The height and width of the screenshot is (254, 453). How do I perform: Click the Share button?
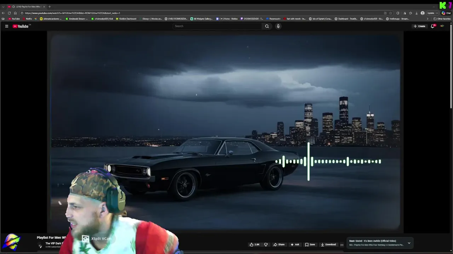279,244
